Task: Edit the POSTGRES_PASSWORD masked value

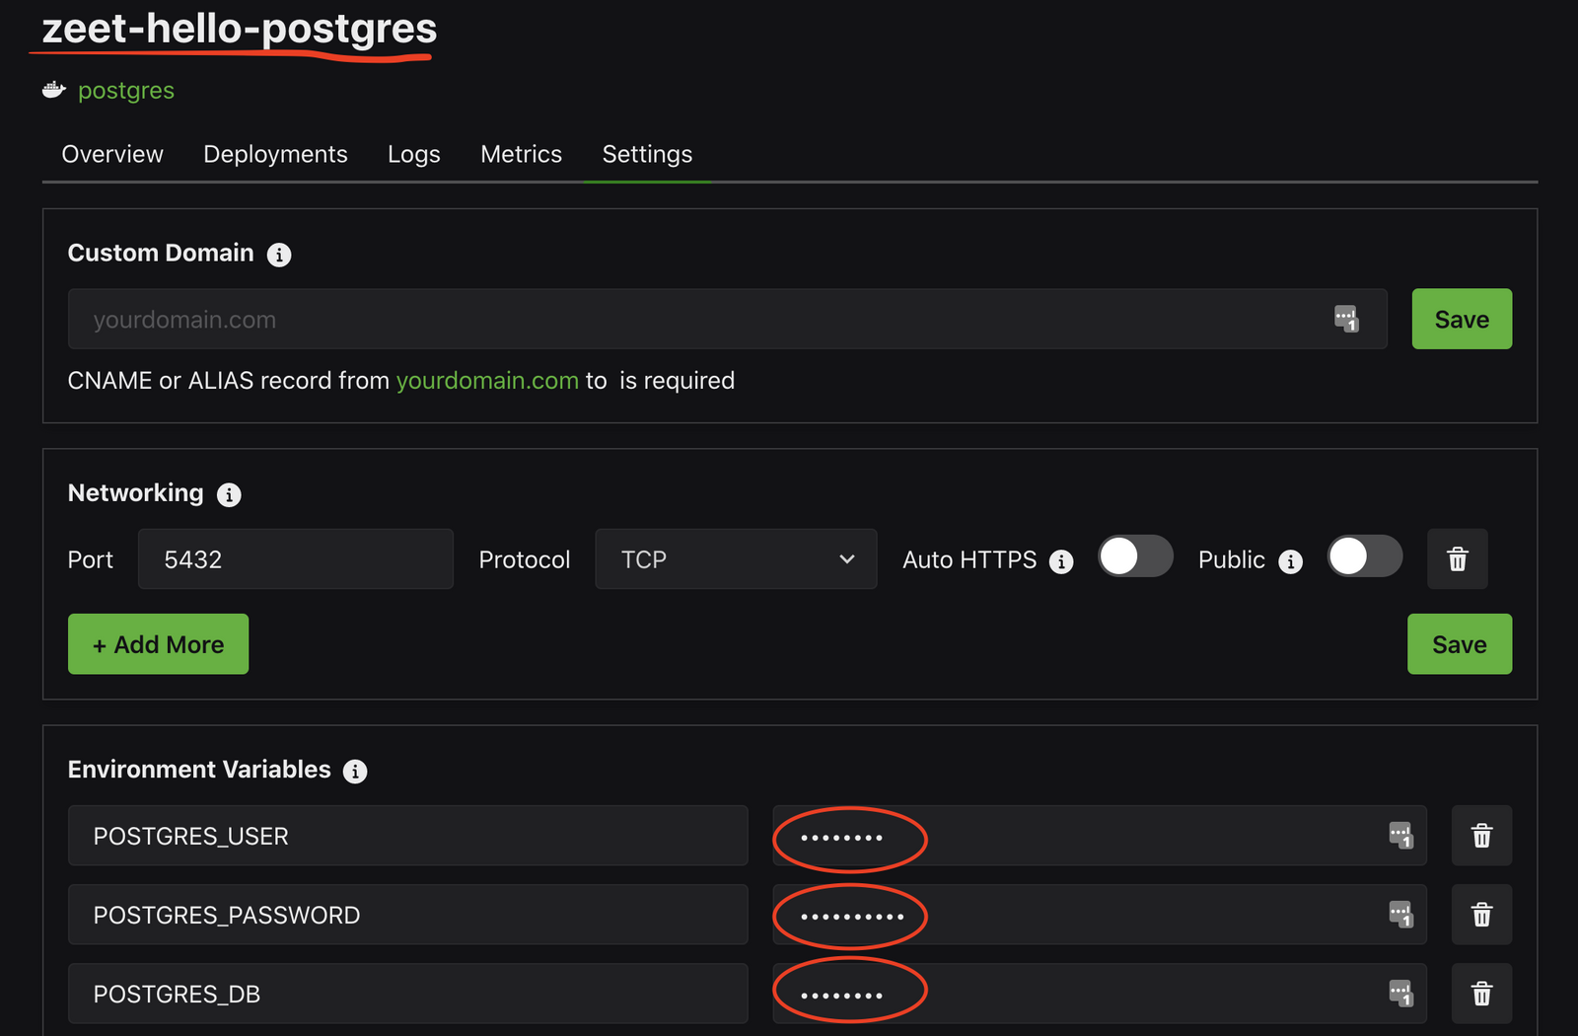Action: (1100, 915)
